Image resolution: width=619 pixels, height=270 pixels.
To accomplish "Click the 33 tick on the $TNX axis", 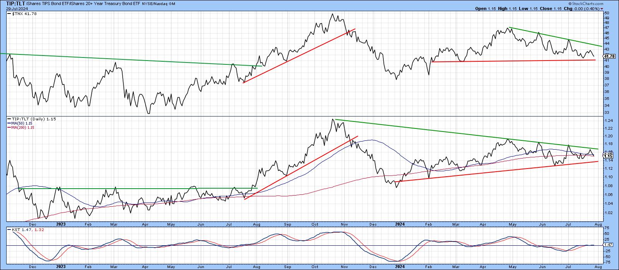I will point(607,113).
